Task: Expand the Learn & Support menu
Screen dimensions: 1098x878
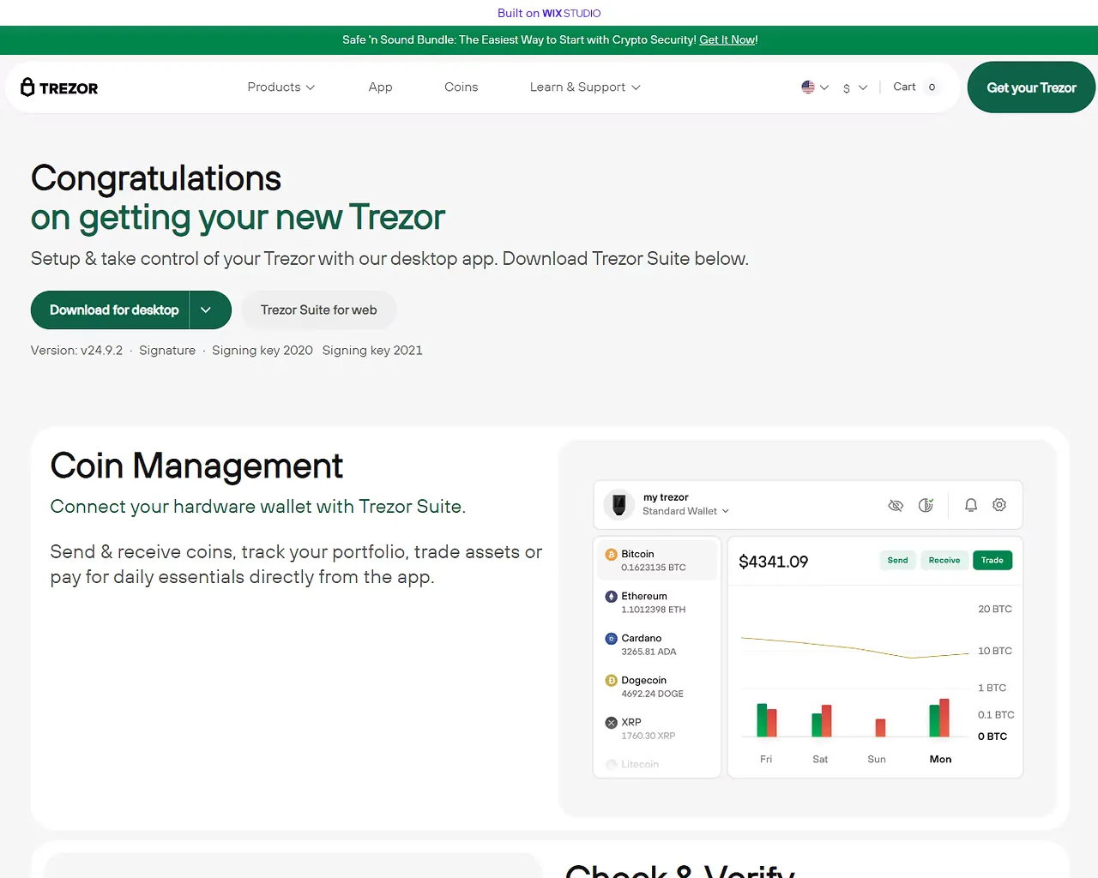Action: 585,87
